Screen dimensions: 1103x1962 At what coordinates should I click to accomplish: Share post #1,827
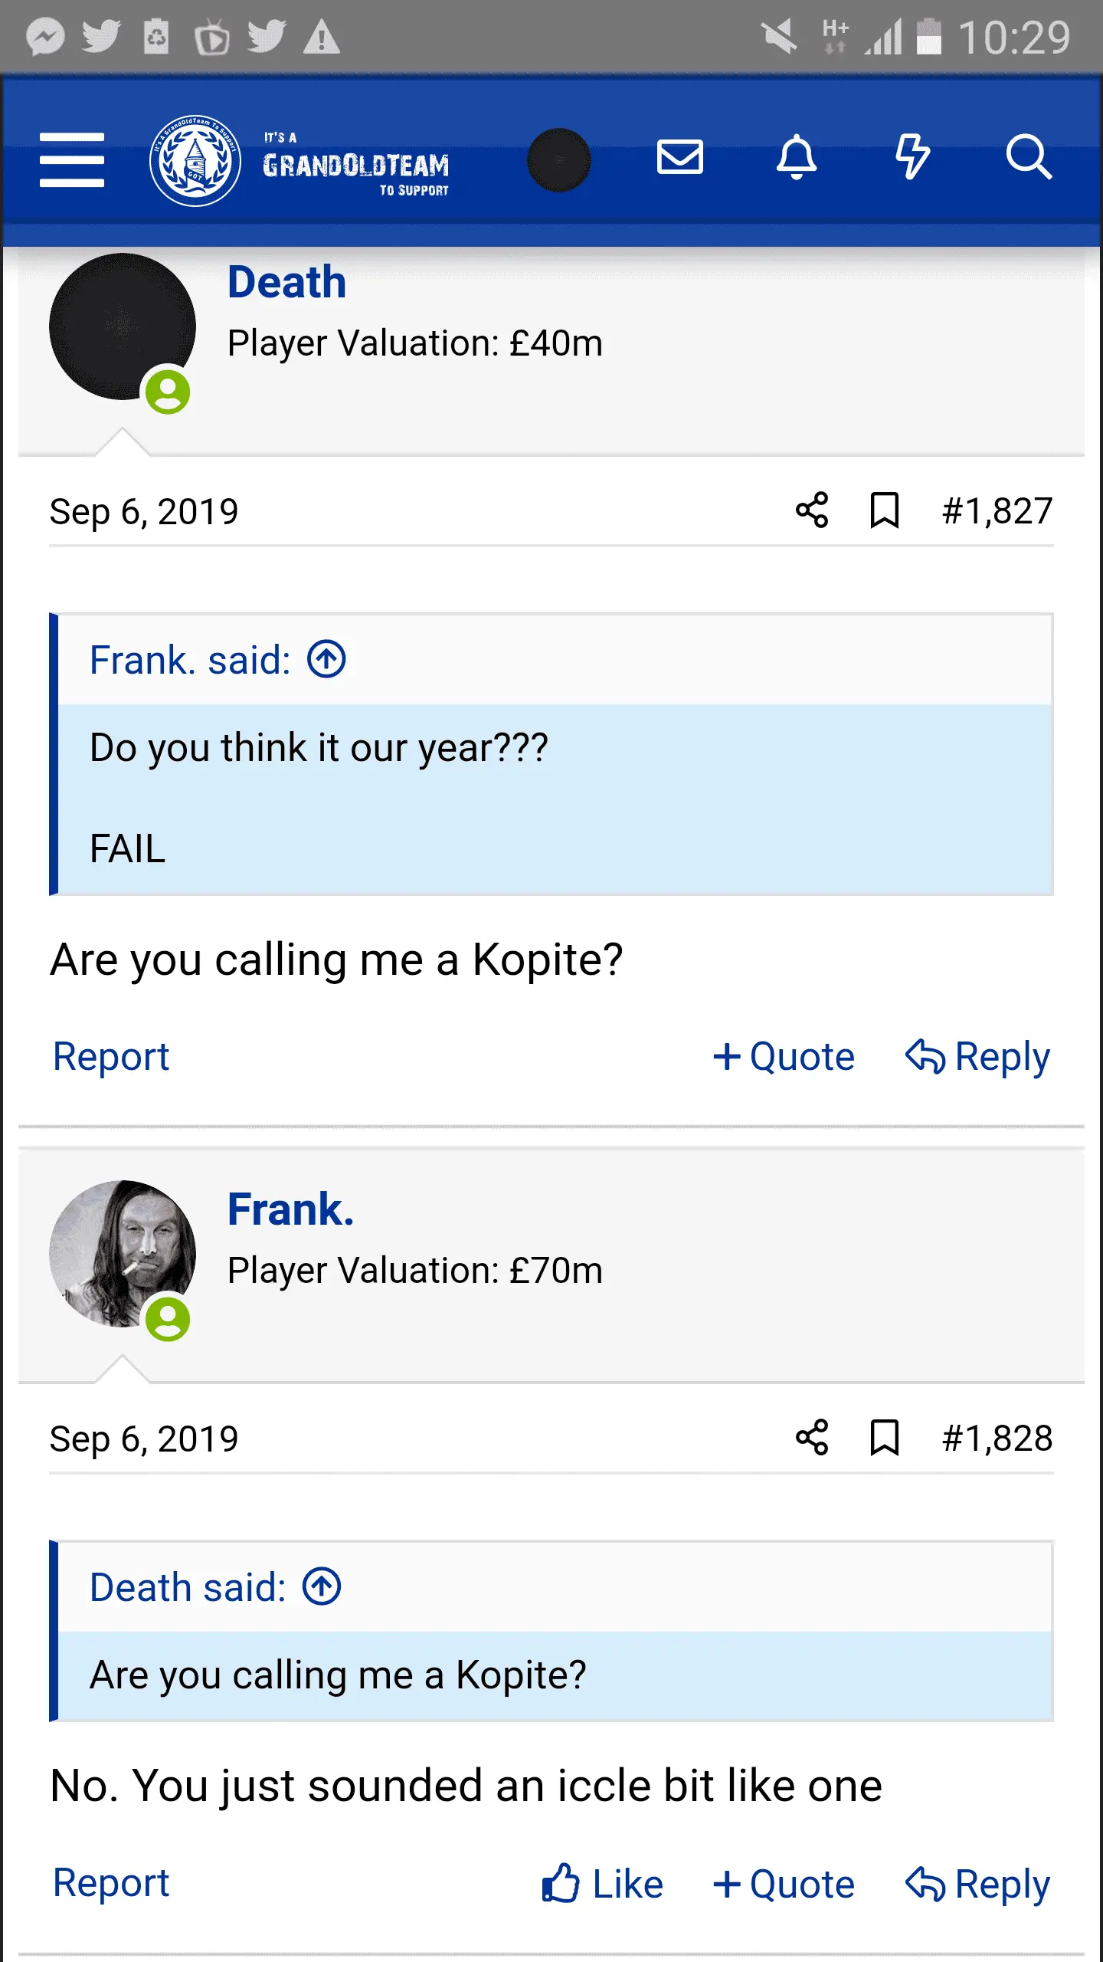[812, 510]
